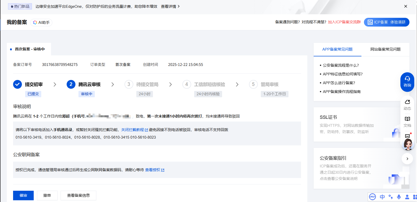The image size is (417, 202).
Task: Expand the floating sidebar arrow button
Action: tap(407, 159)
